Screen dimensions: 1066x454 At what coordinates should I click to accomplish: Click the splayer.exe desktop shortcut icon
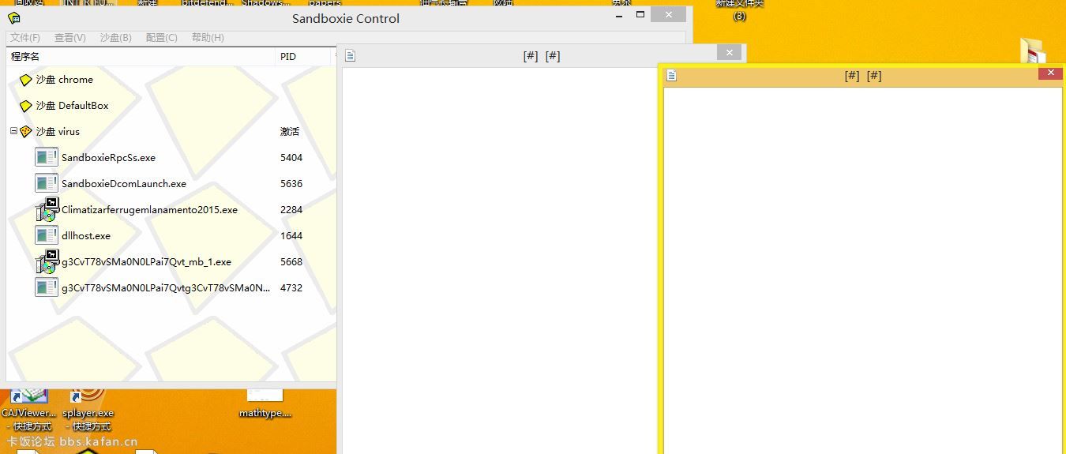[88, 397]
